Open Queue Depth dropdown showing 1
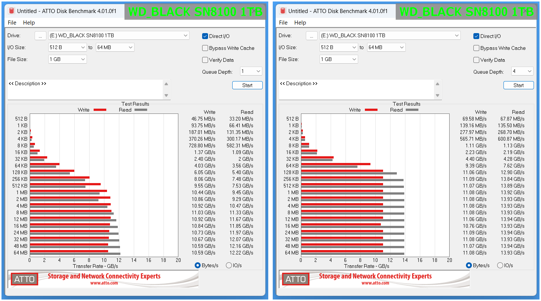541x301 pixels. pyautogui.click(x=251, y=71)
